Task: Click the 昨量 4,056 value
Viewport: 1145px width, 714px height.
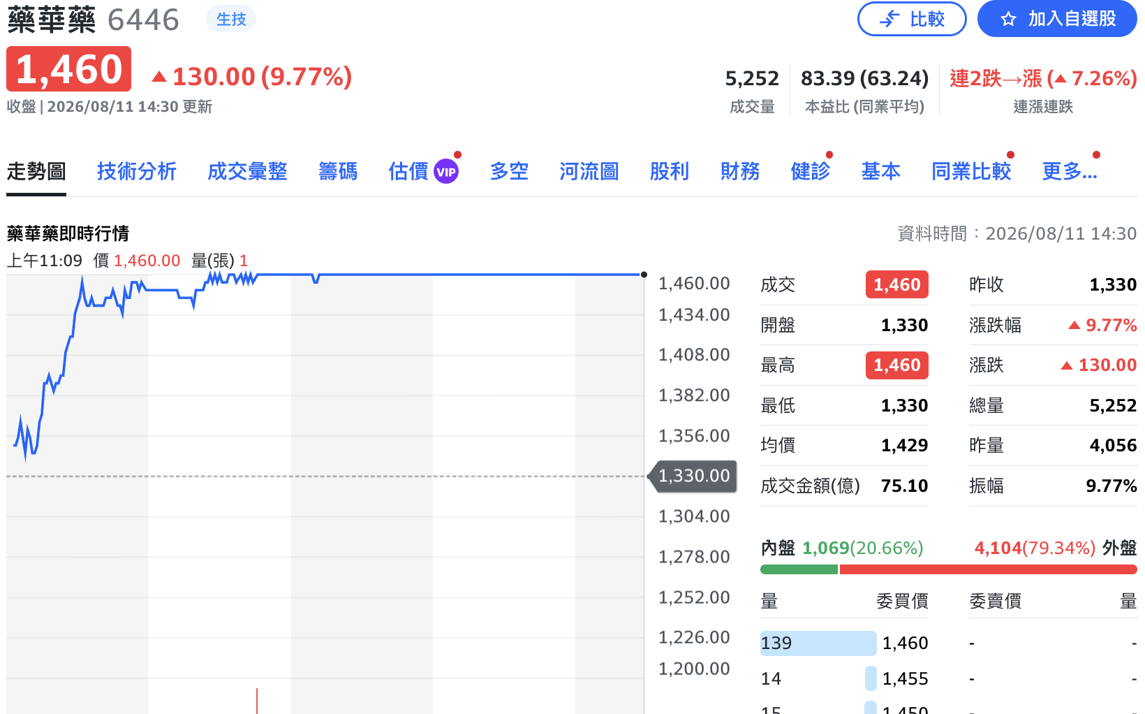Action: (1113, 445)
